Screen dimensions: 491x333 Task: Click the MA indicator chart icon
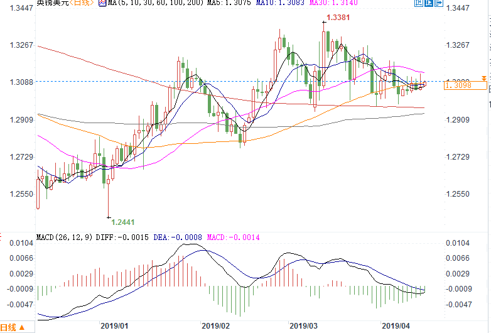click(x=102, y=3)
